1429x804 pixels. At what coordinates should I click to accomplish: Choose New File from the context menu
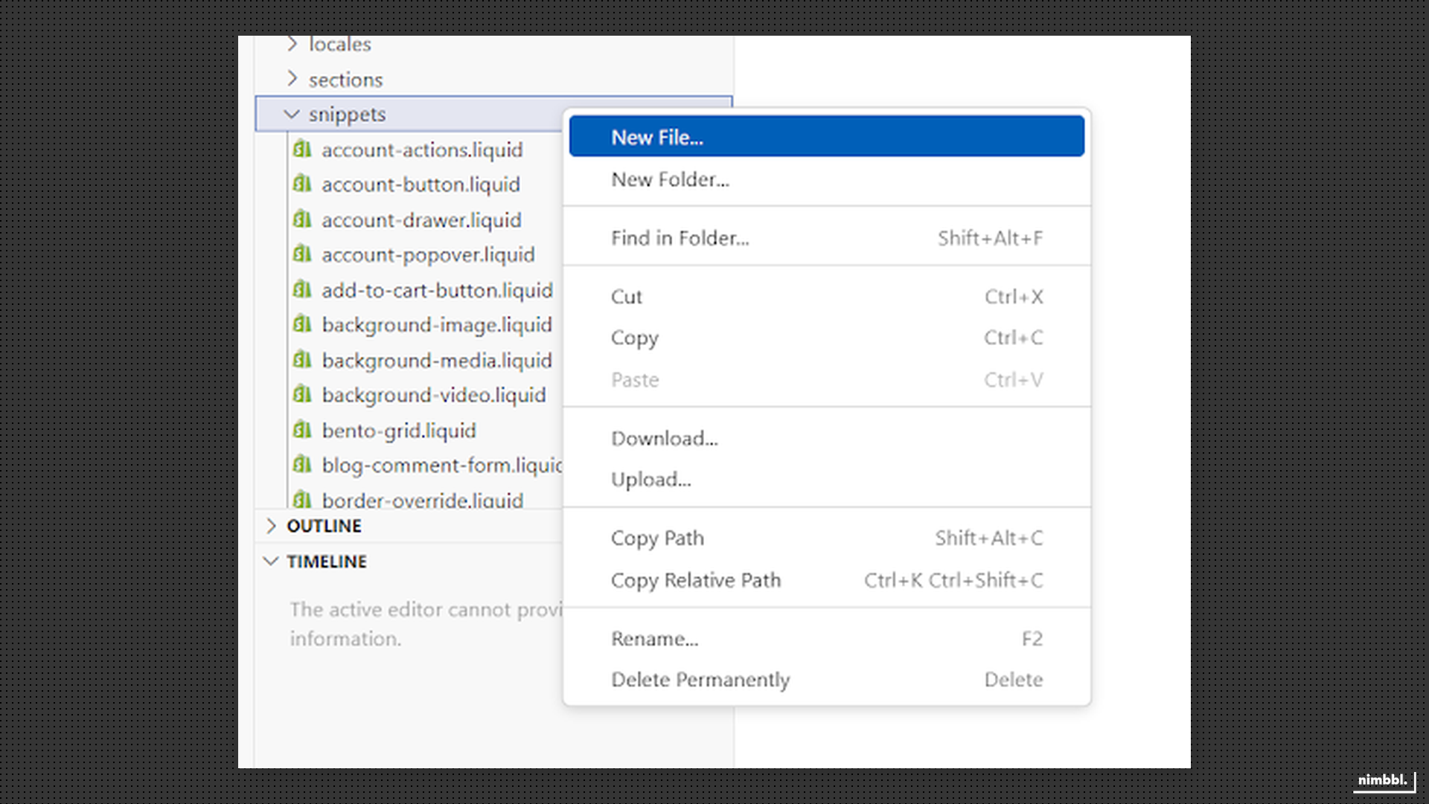click(656, 137)
